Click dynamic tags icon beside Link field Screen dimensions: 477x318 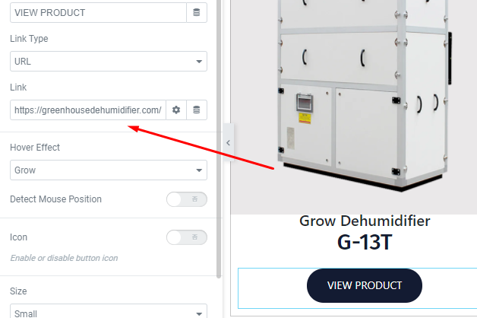(x=197, y=110)
